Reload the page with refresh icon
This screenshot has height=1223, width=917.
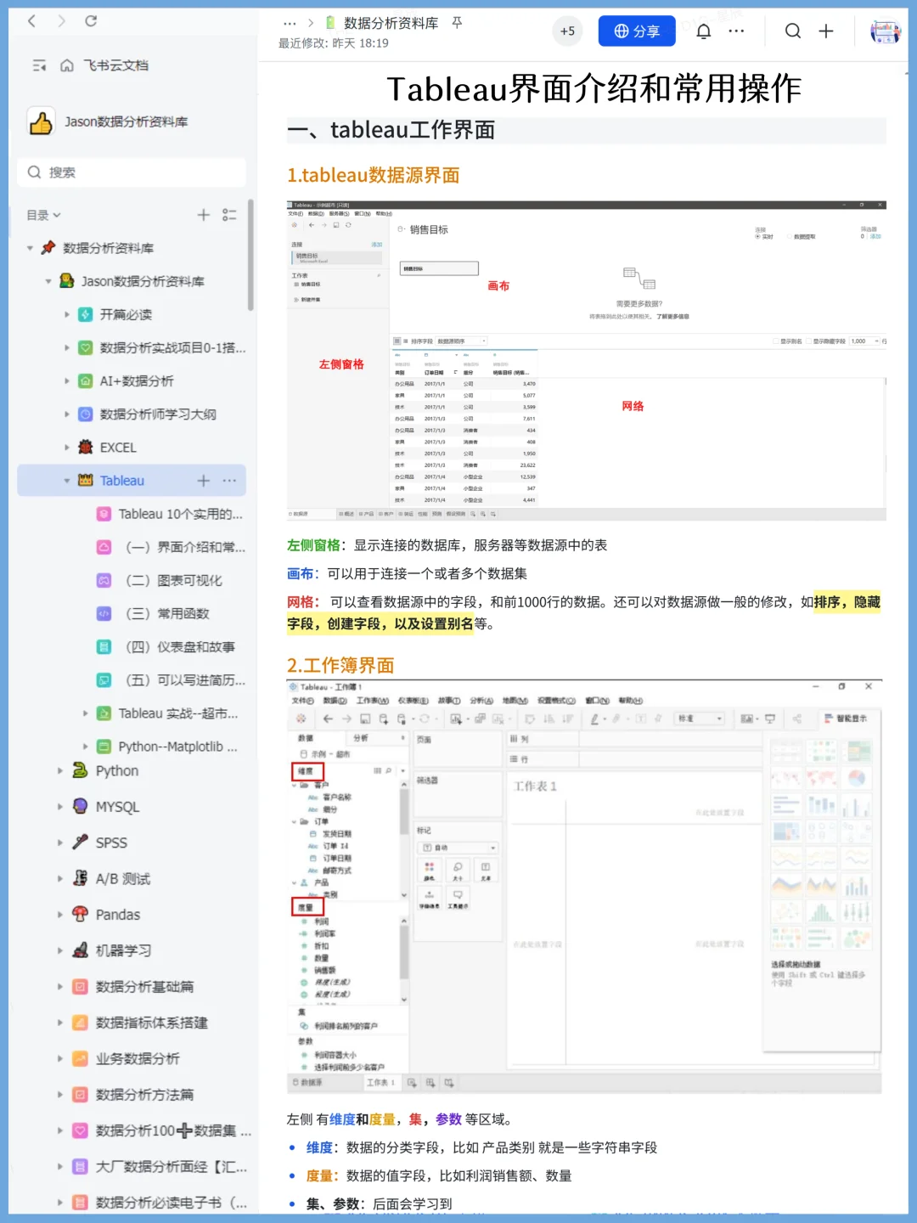coord(91,20)
